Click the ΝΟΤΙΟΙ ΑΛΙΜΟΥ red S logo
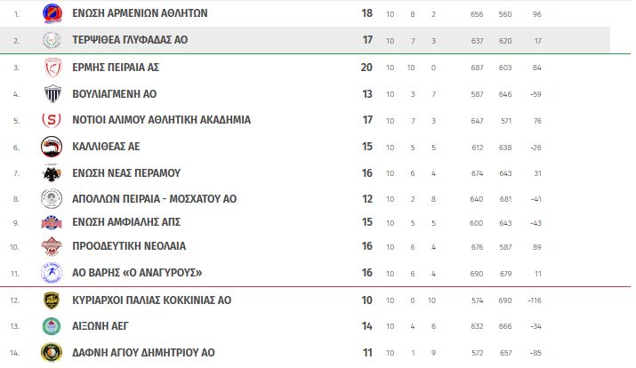The image size is (636, 368). coord(52,120)
